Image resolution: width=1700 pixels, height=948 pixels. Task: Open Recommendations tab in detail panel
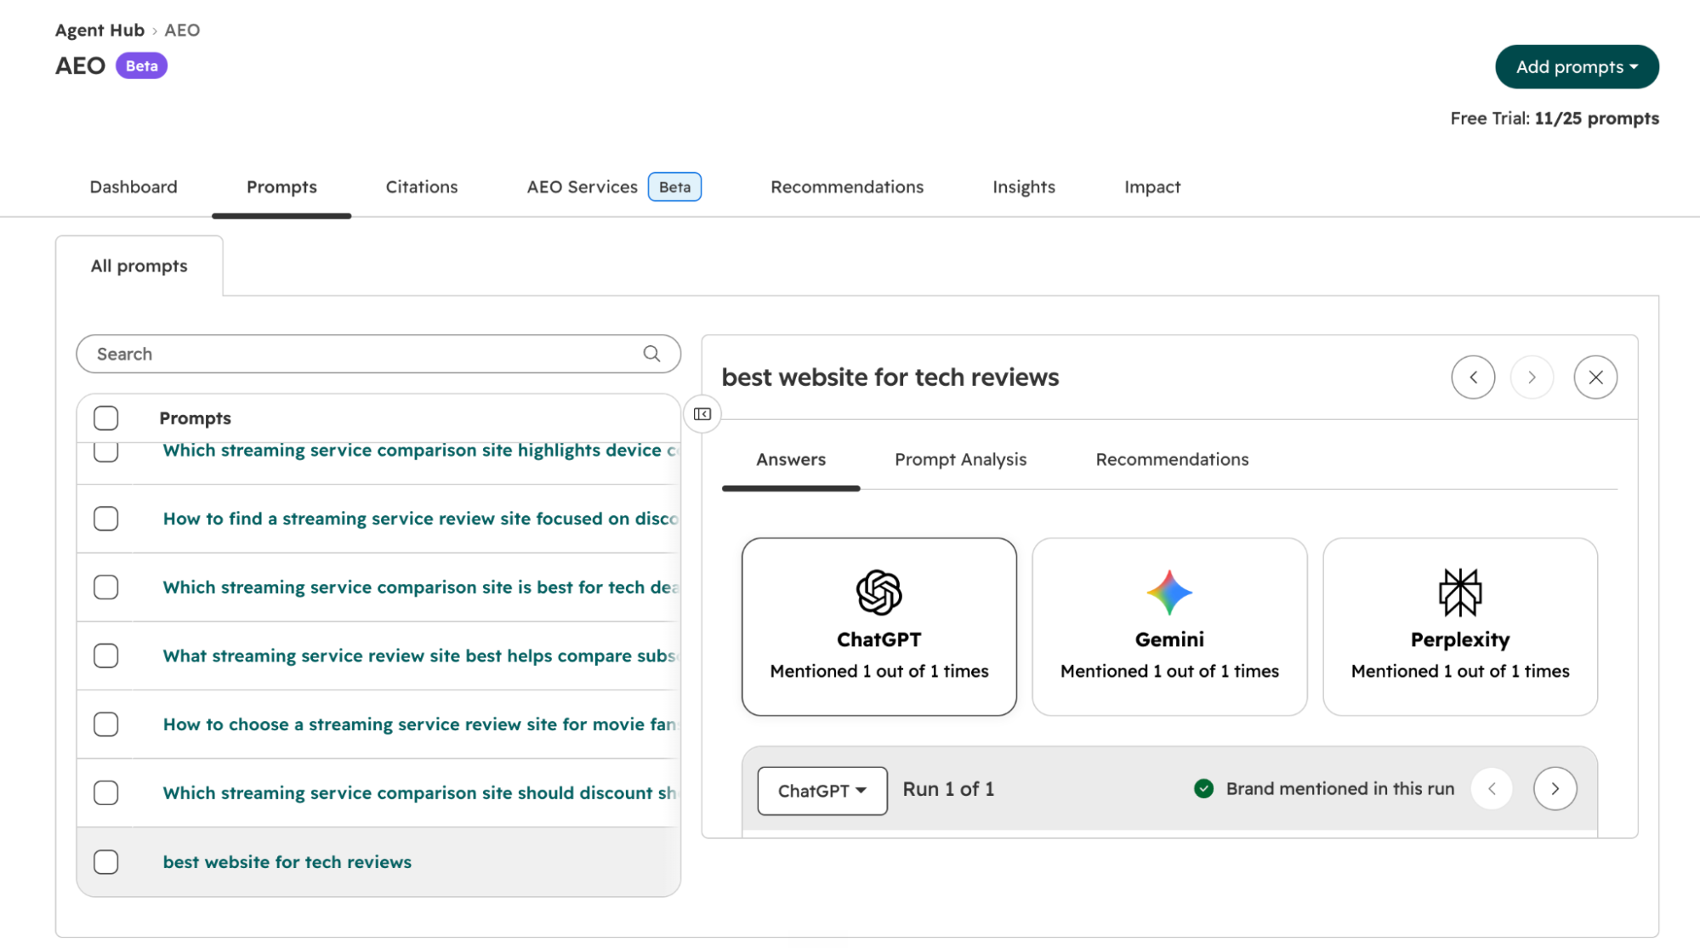click(1172, 459)
